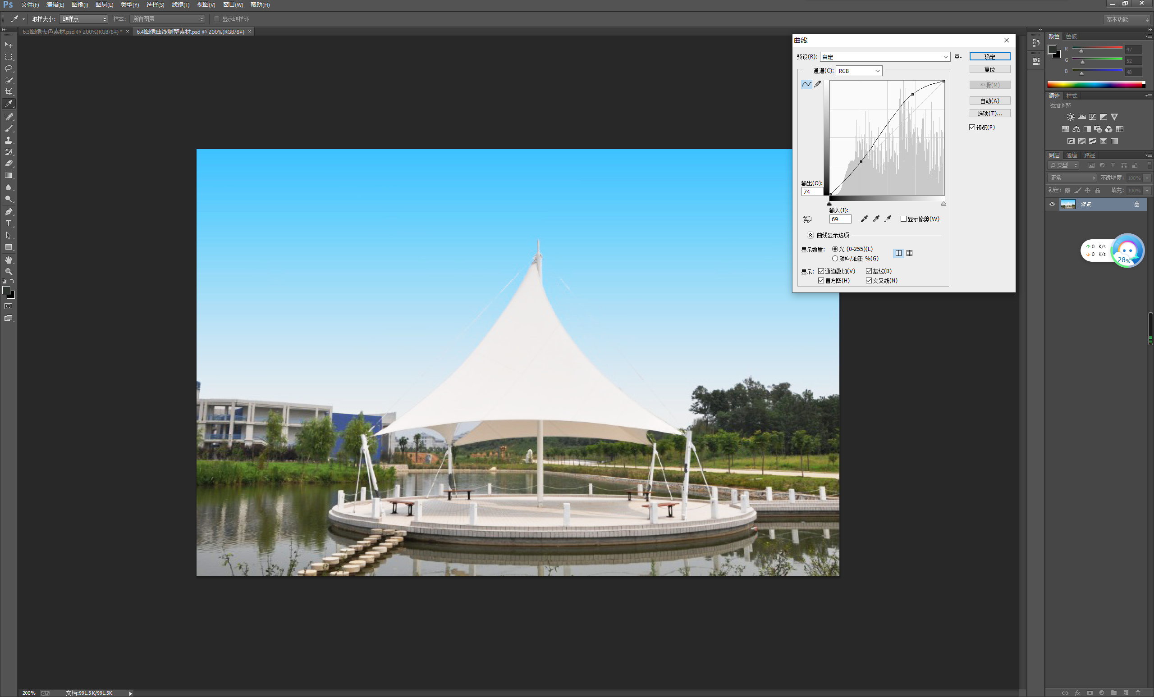1154x697 pixels.
Task: Select the detailed grid display in Curves
Action: point(910,253)
